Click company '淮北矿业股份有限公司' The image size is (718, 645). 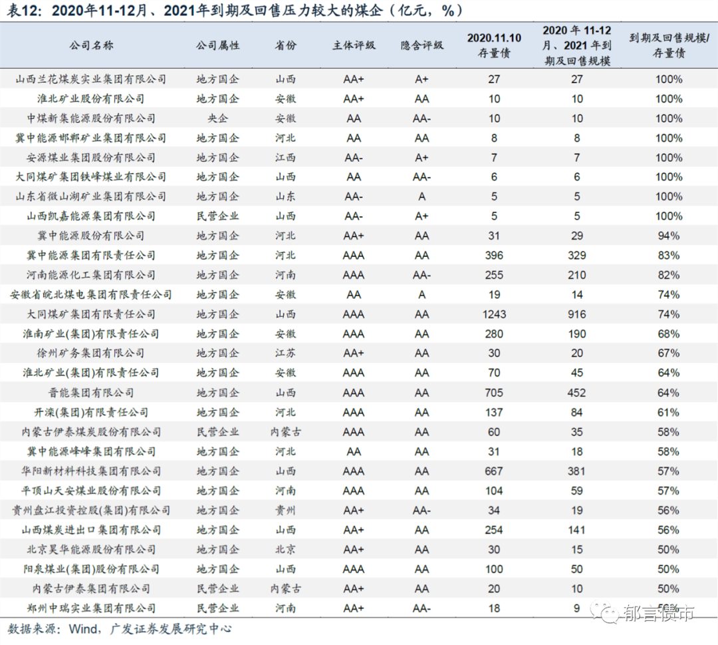tap(91, 99)
